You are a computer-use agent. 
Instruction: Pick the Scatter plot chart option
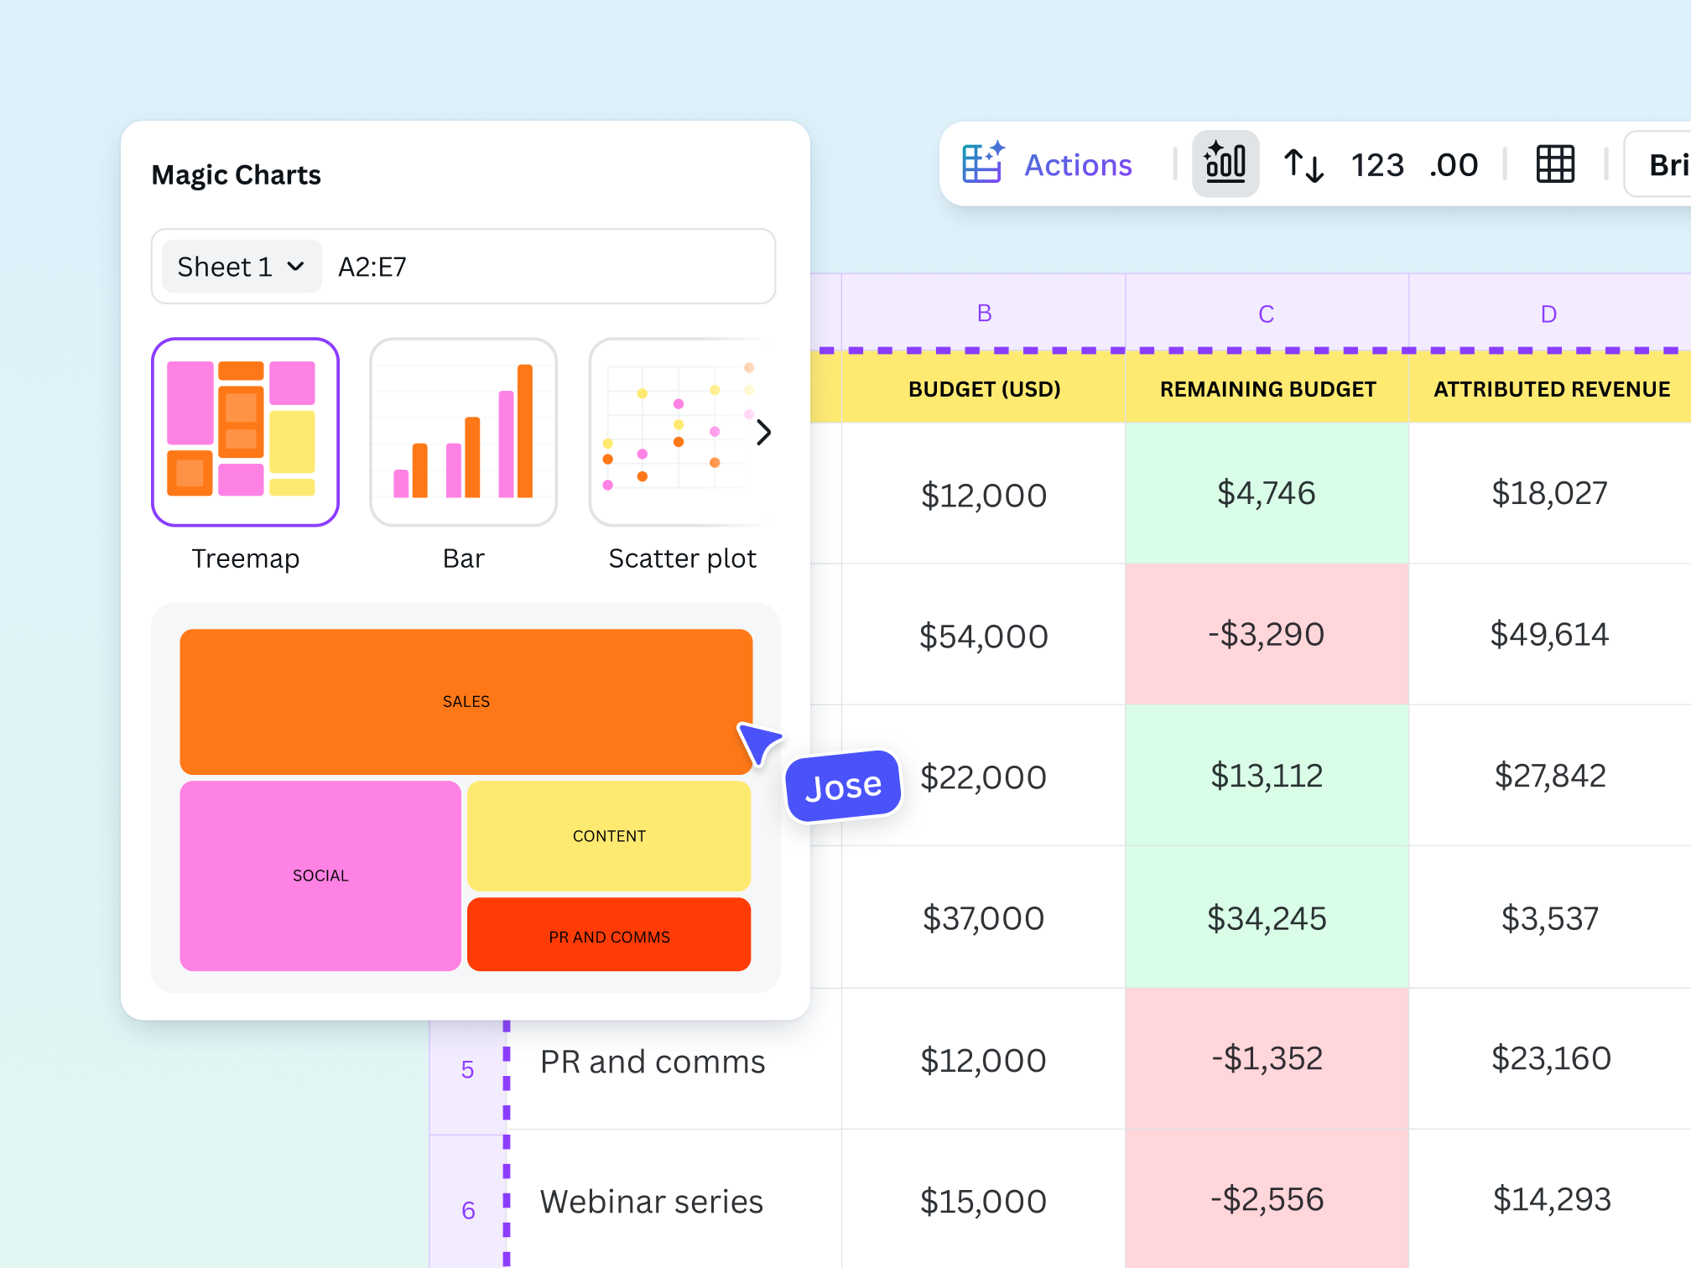(675, 432)
